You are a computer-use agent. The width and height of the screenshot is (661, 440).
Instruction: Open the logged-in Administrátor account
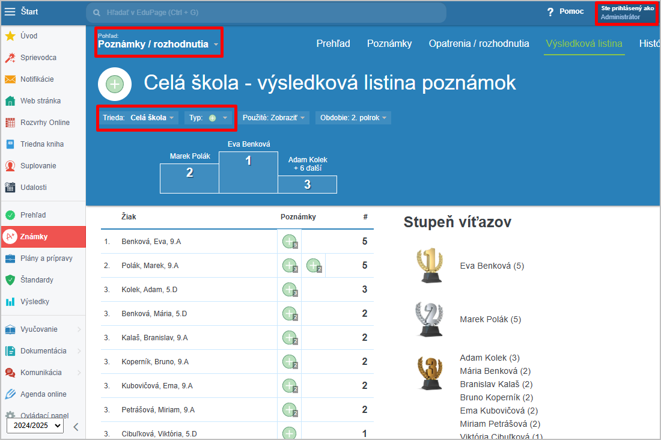pos(627,13)
